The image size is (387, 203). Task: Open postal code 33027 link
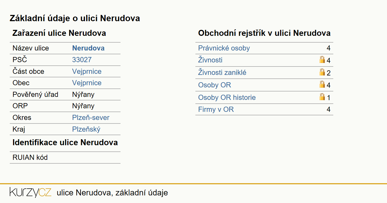[x=82, y=60]
